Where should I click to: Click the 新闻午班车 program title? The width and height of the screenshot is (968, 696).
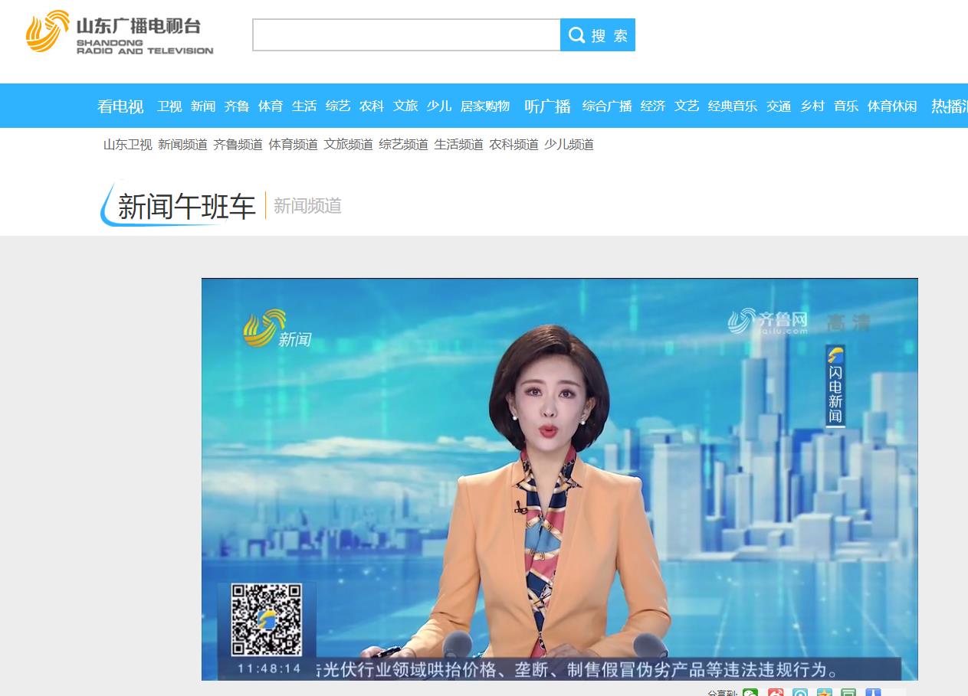tap(186, 207)
